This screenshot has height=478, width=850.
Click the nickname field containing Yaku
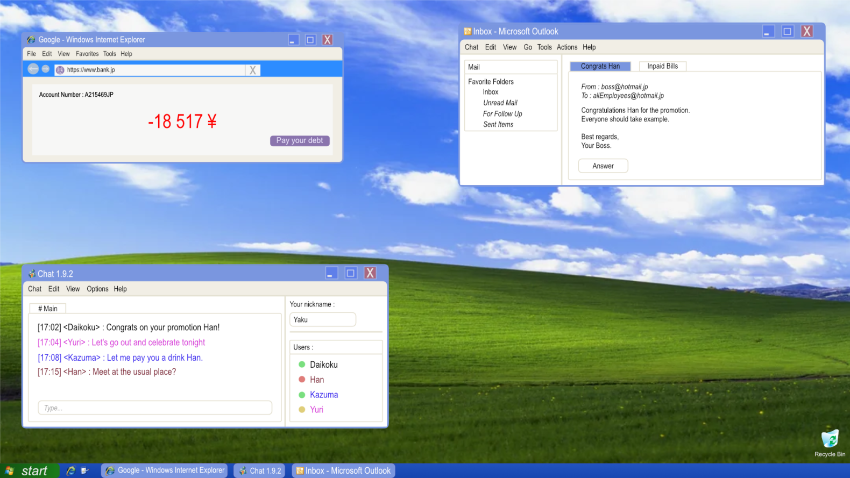pos(323,319)
